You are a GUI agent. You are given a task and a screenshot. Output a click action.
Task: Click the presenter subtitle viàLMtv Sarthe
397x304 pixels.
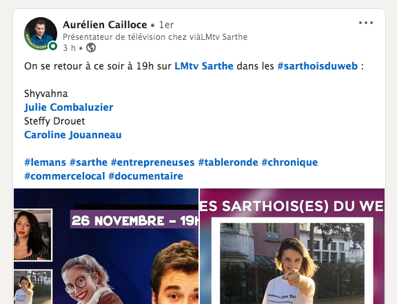point(155,37)
